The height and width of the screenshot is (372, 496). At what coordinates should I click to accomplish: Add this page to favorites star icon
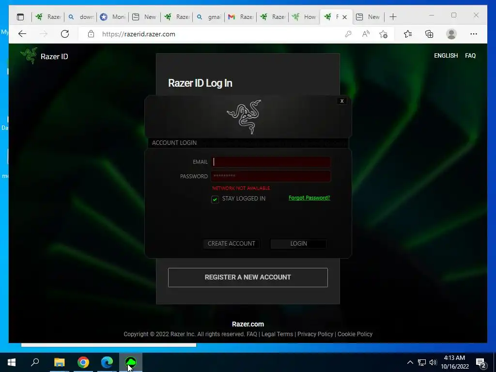click(x=384, y=34)
